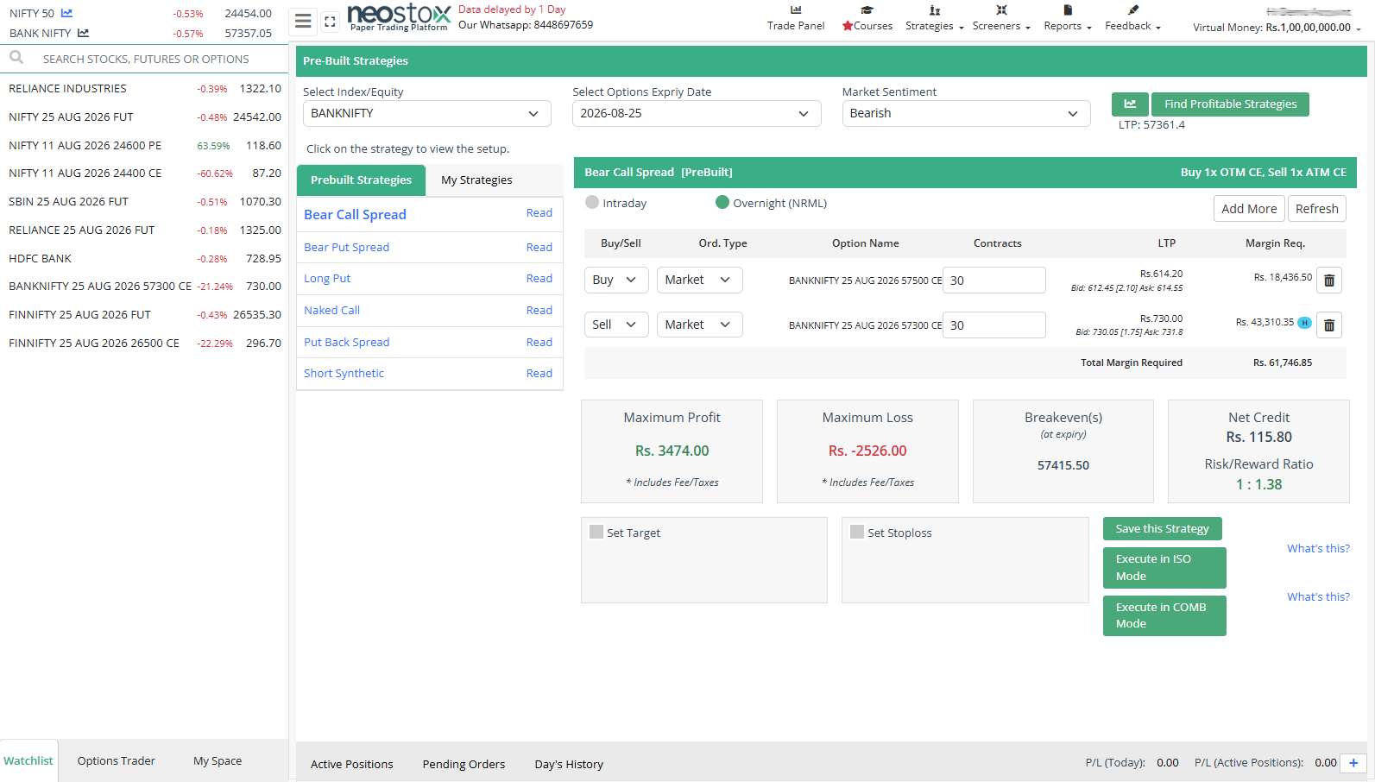Open the Market Sentiment Bearish dropdown

pos(967,113)
